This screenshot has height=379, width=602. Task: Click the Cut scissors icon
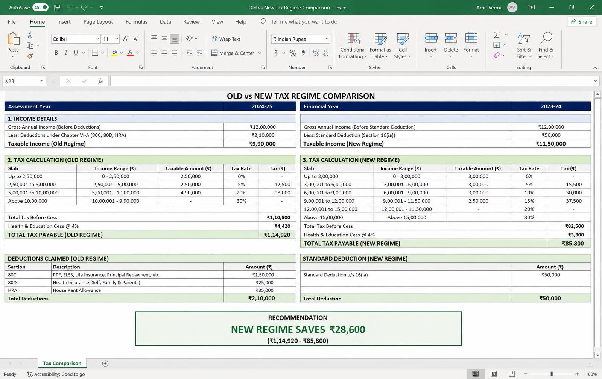(30, 35)
